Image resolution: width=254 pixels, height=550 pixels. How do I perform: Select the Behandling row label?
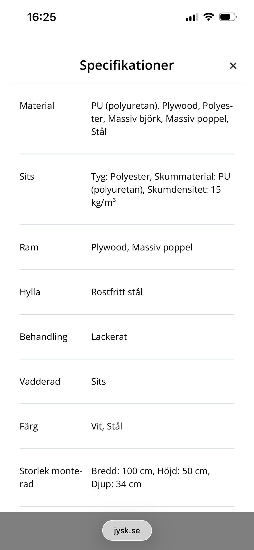[x=43, y=337]
